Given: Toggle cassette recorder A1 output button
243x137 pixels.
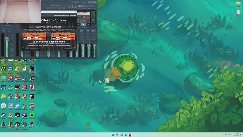Looking at the screenshot, I should 93,12.
